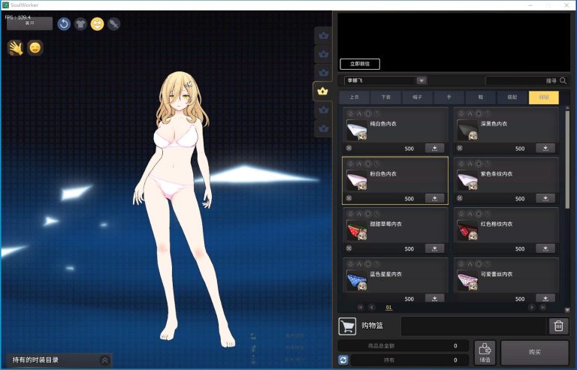The image size is (577, 370).
Task: Click the 购买 purchase button
Action: (535, 353)
